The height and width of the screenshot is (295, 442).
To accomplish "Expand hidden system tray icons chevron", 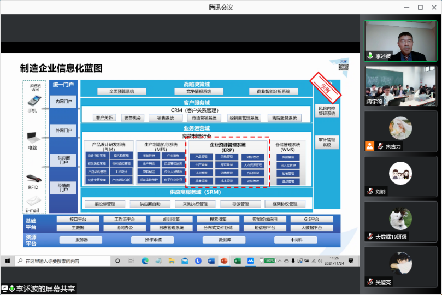I will click(x=279, y=261).
